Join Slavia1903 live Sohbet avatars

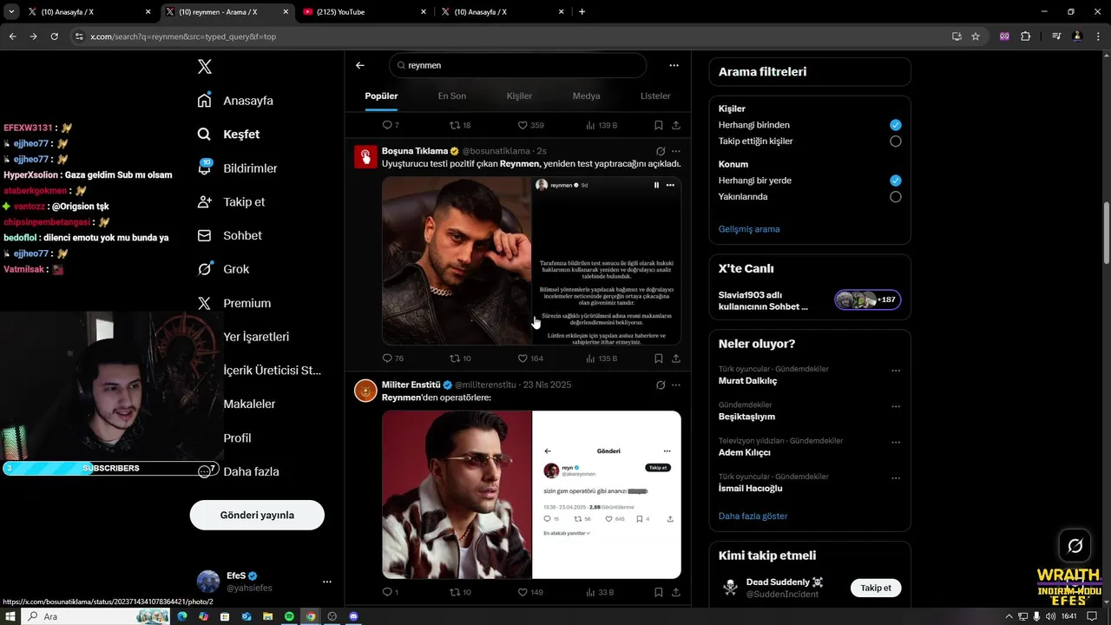(x=868, y=300)
